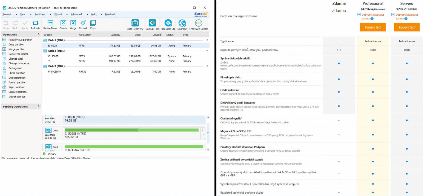Select the C: 500GB partition row
This screenshot has height=196, width=424.
pyautogui.click(x=126, y=56)
